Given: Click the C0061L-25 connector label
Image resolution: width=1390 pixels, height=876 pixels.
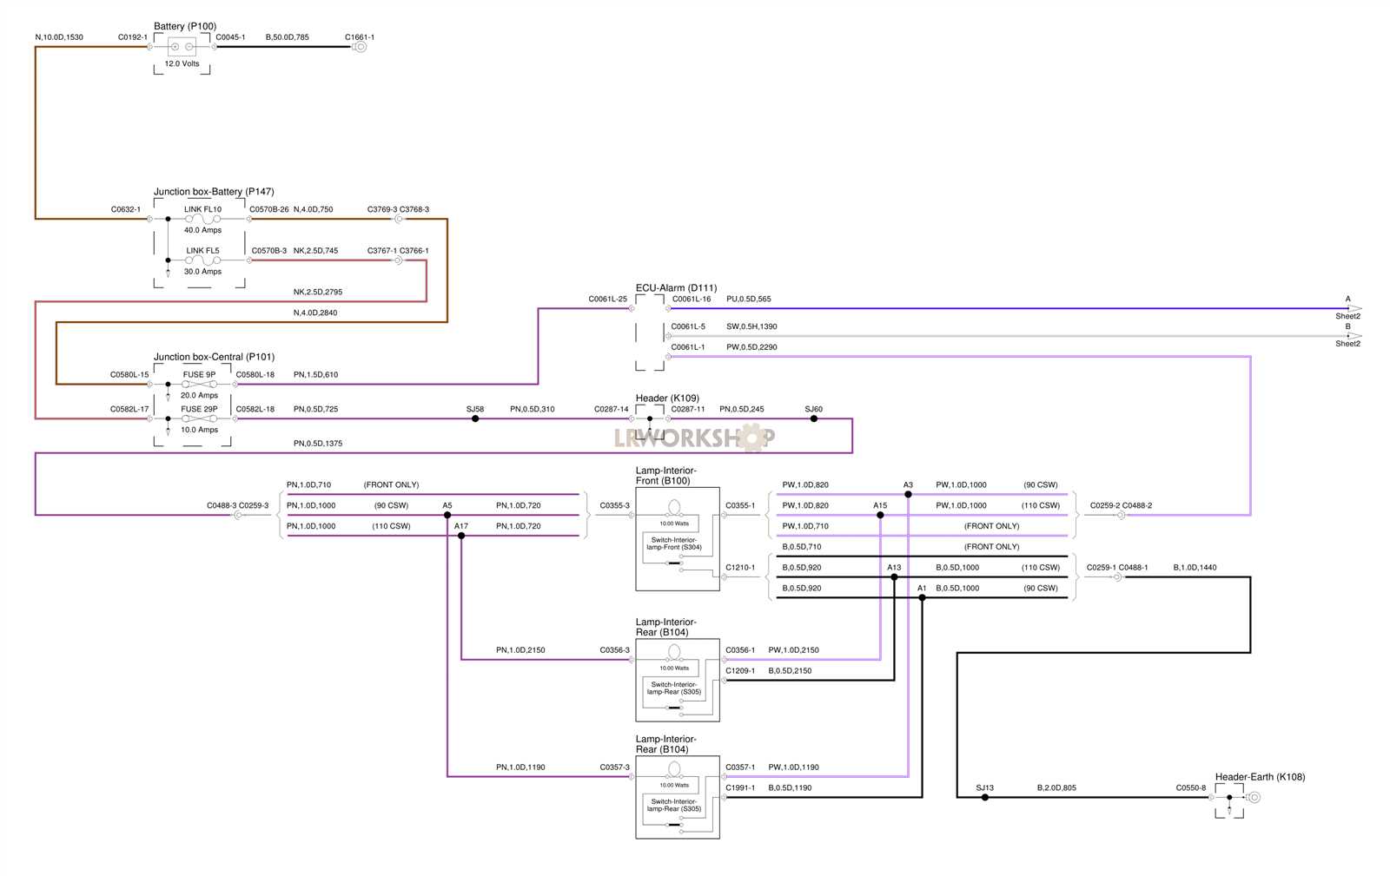Looking at the screenshot, I should click(x=608, y=299).
